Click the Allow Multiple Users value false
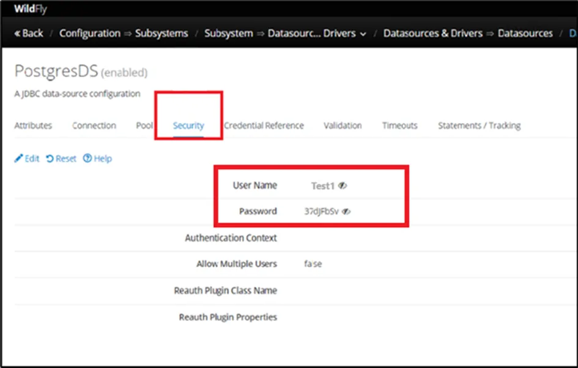578x368 pixels. point(313,264)
